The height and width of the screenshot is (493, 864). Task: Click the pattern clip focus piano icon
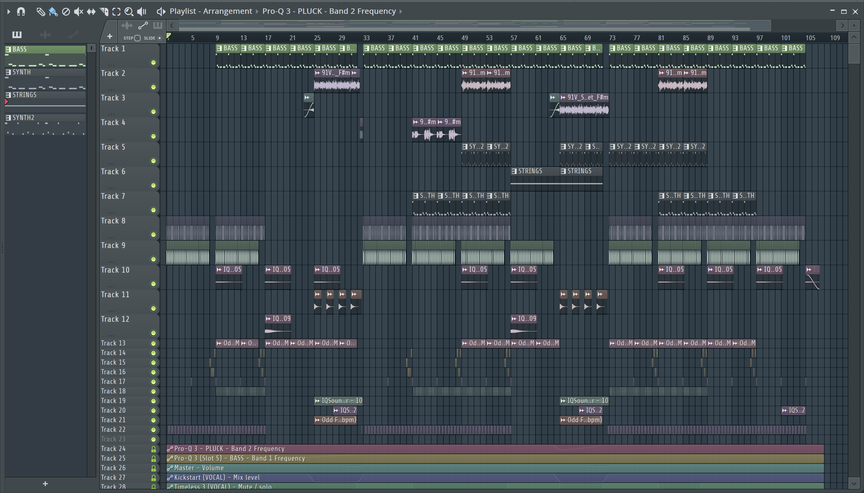(158, 25)
